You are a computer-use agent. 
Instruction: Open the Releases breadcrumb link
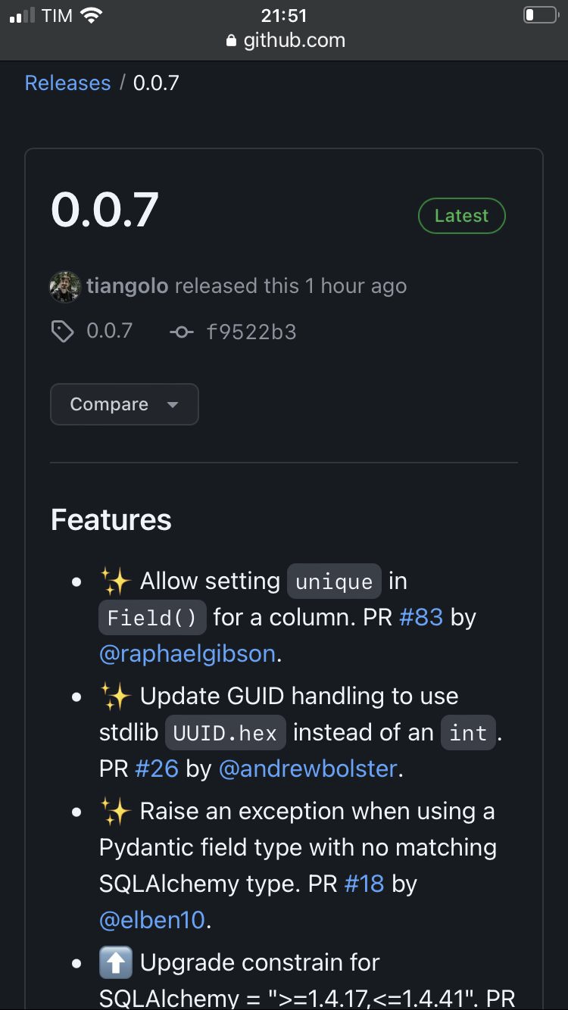click(x=67, y=83)
